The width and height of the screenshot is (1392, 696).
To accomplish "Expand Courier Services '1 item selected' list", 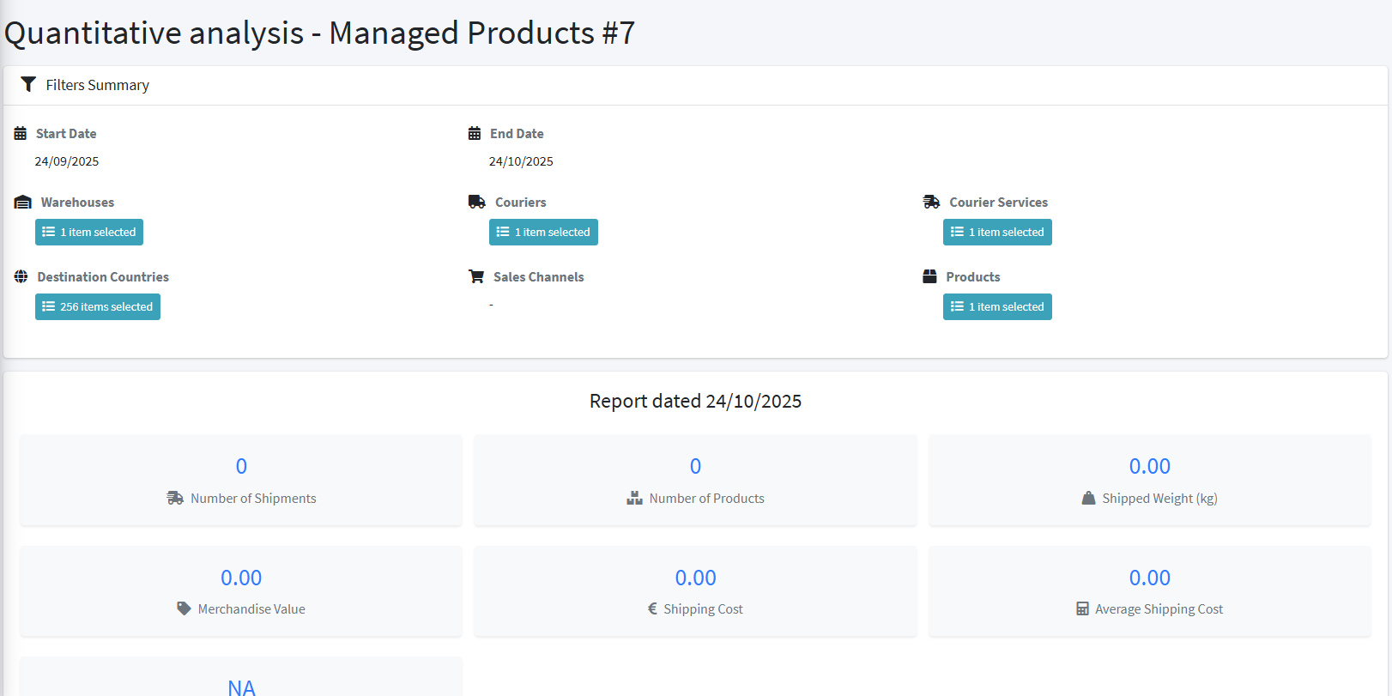I will click(997, 233).
